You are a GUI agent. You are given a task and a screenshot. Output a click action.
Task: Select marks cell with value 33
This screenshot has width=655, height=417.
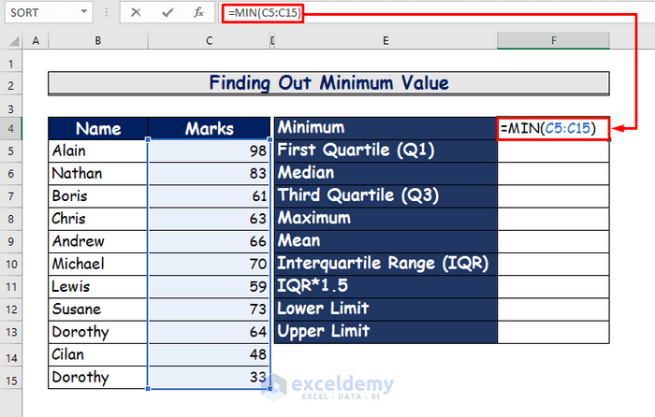click(x=210, y=378)
